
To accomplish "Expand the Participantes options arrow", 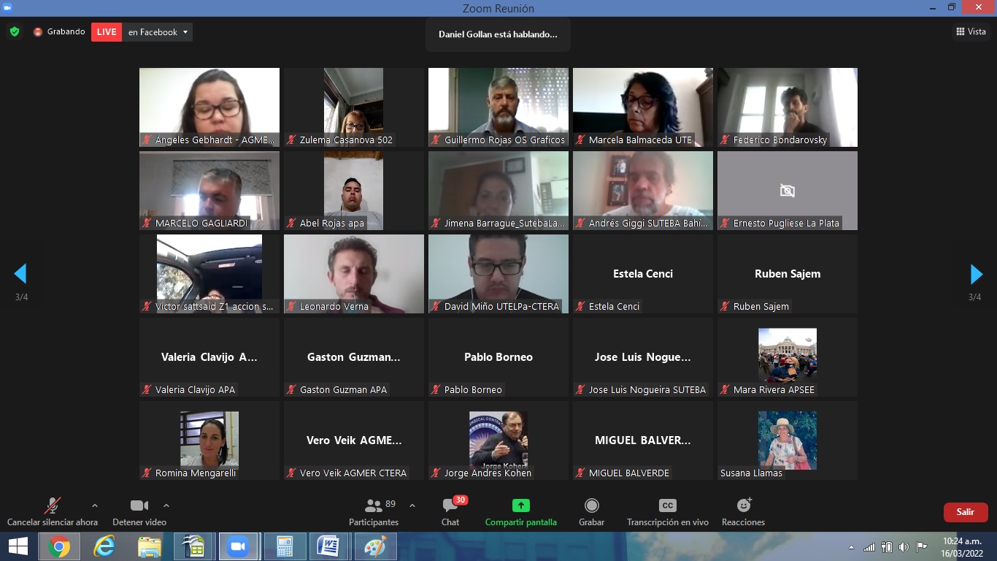I will coord(412,505).
